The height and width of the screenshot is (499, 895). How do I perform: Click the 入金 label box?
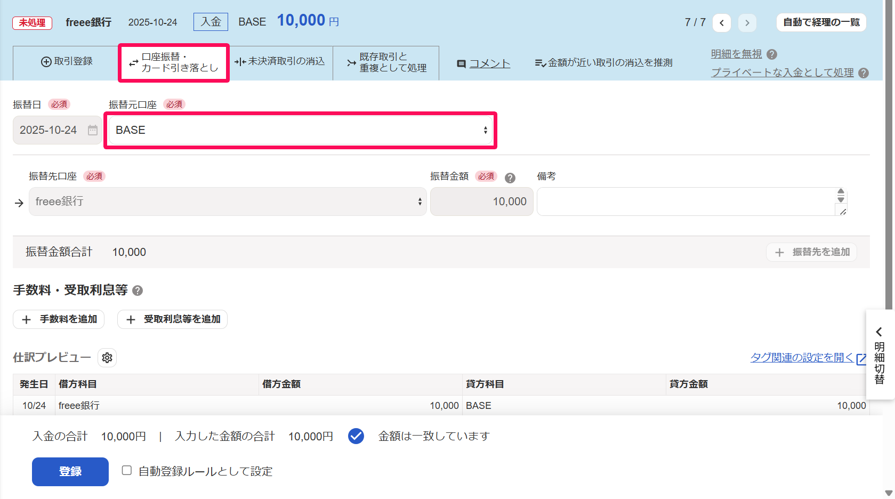coord(211,22)
